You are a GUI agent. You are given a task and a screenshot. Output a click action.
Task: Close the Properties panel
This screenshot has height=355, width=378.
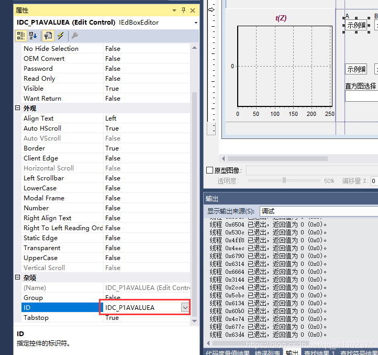(x=193, y=10)
